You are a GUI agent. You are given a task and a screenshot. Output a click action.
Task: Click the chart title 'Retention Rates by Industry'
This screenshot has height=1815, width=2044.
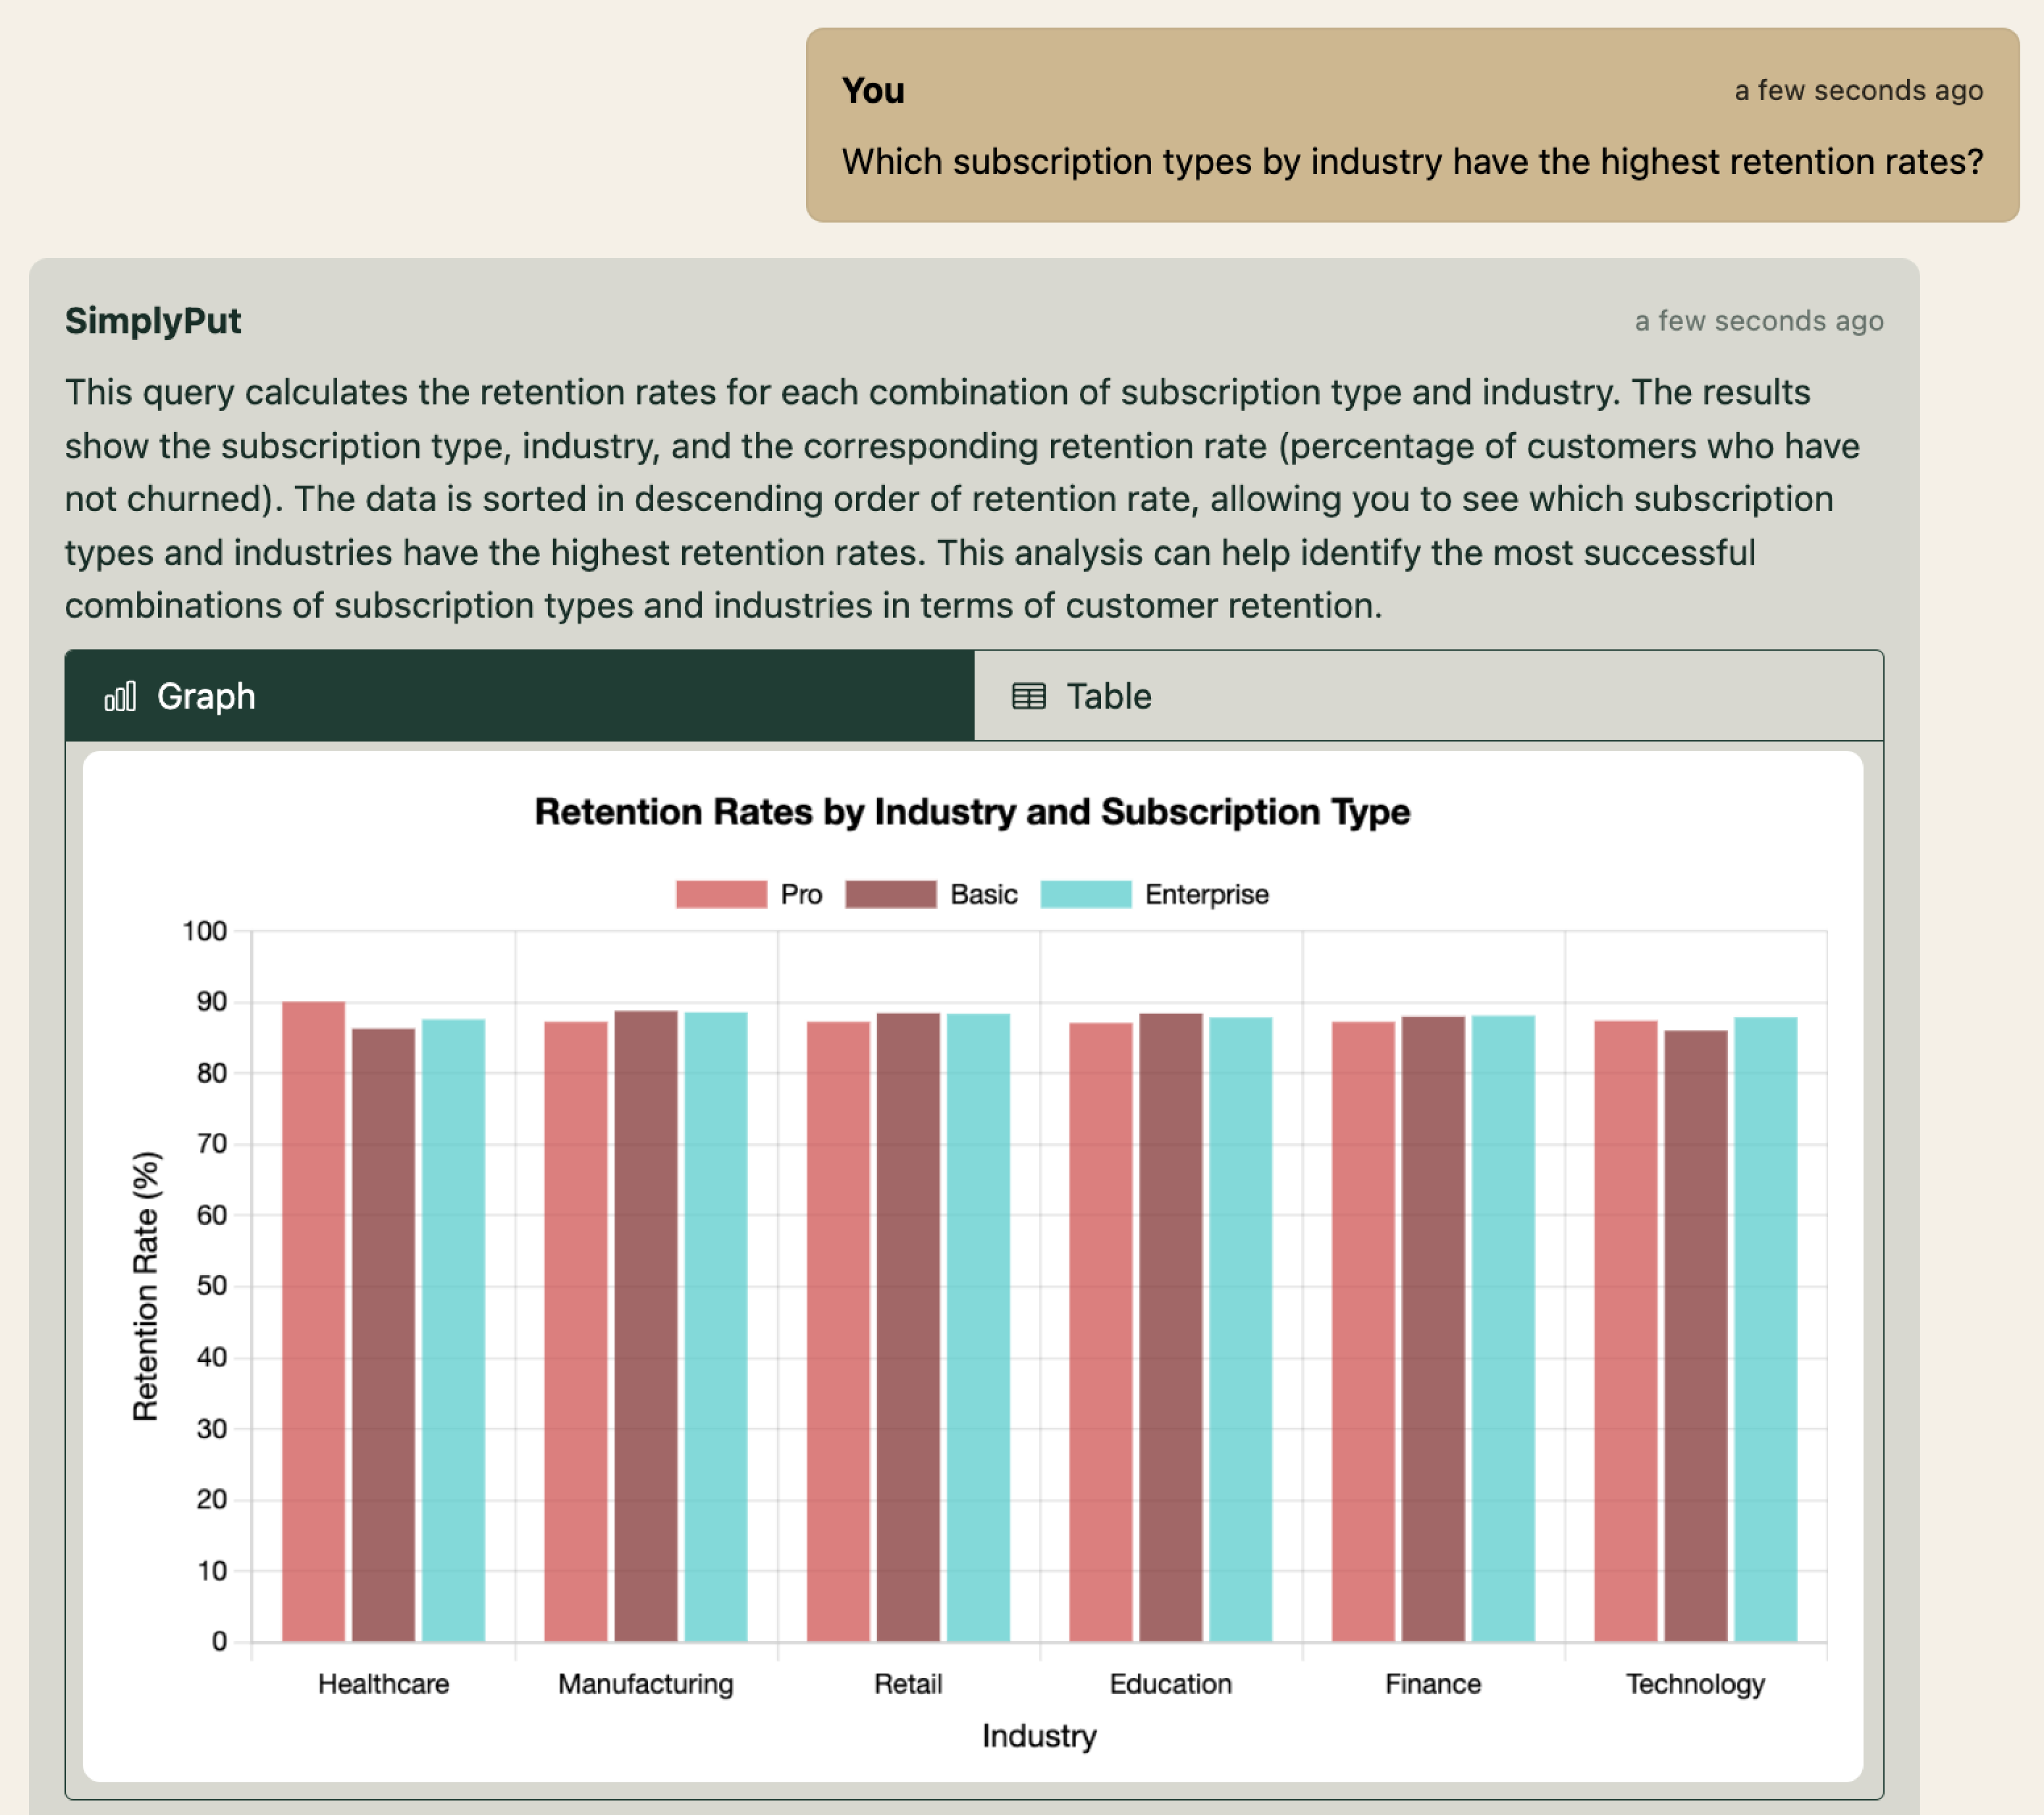click(x=972, y=812)
